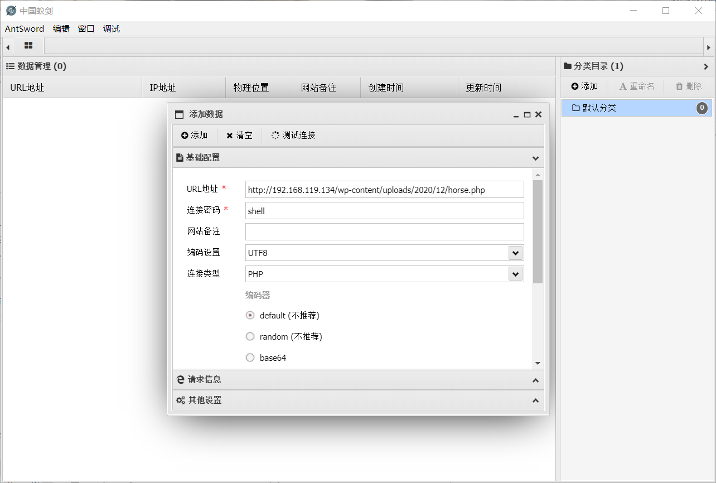
Task: Click the 重命名 rename category button
Action: (x=637, y=86)
